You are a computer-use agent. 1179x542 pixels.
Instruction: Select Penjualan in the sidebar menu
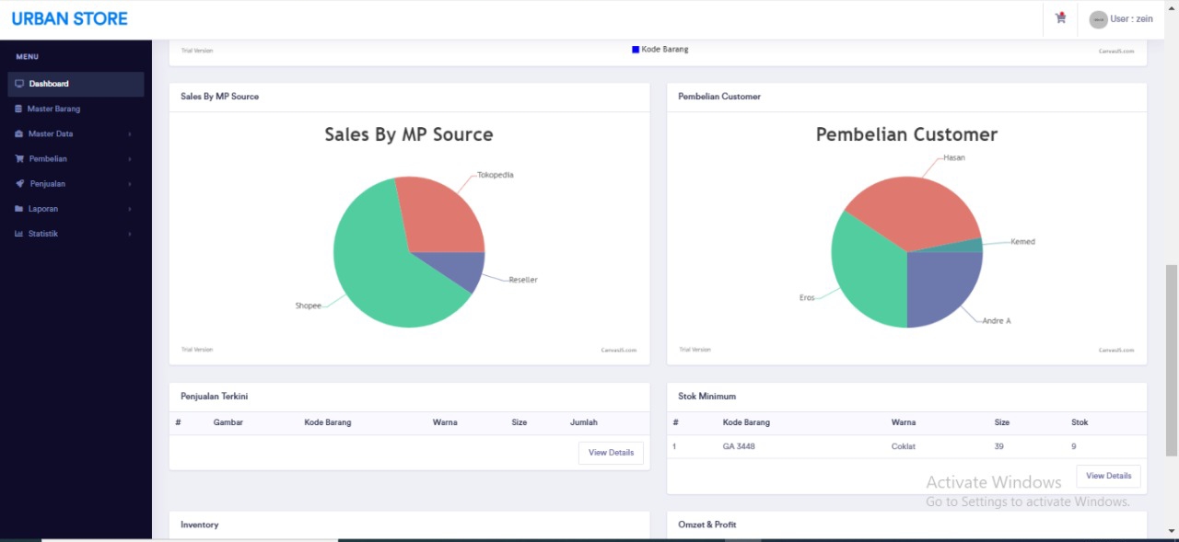[47, 184]
